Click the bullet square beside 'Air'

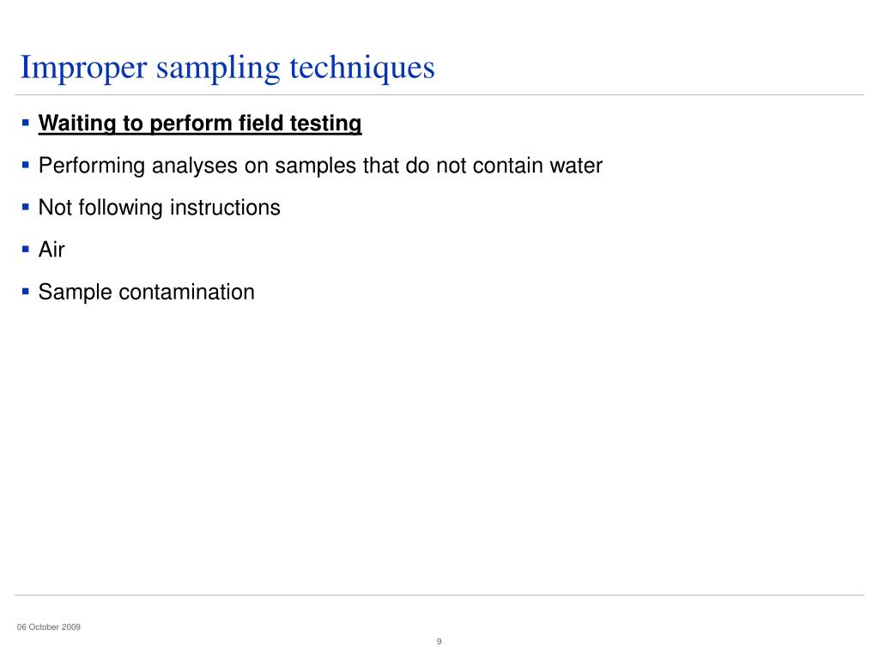(25, 249)
